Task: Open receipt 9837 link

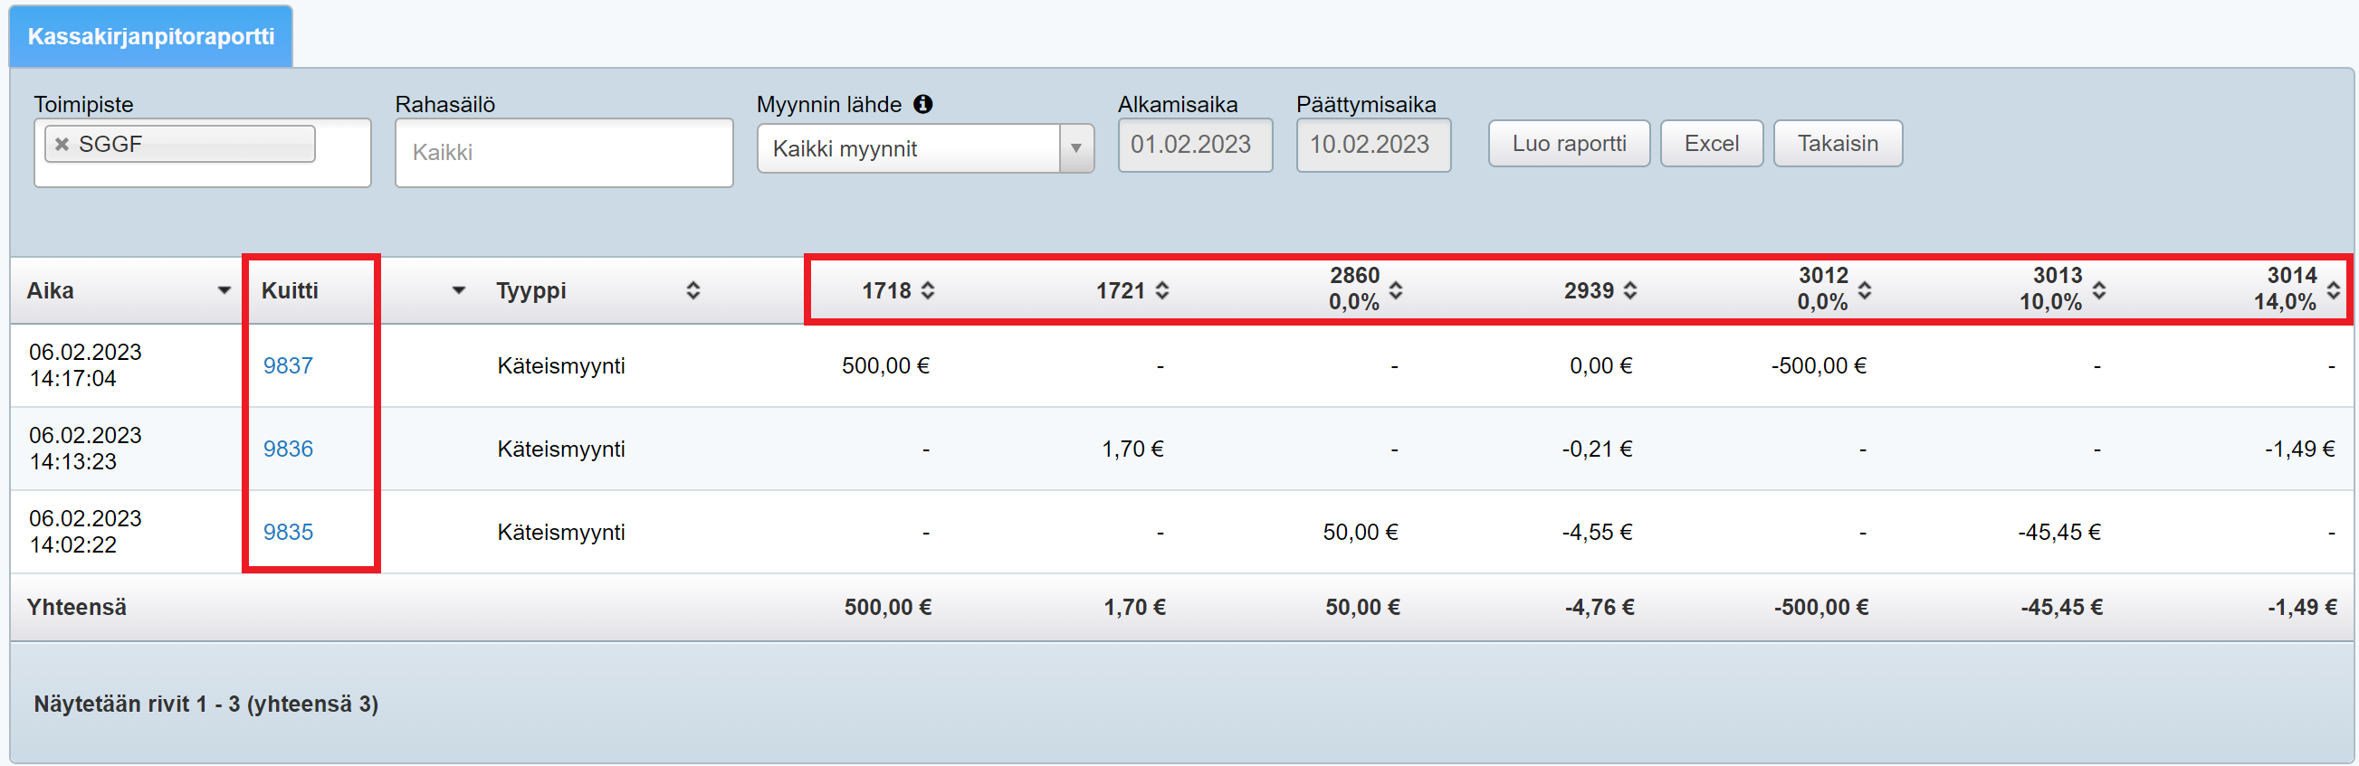Action: 288,366
